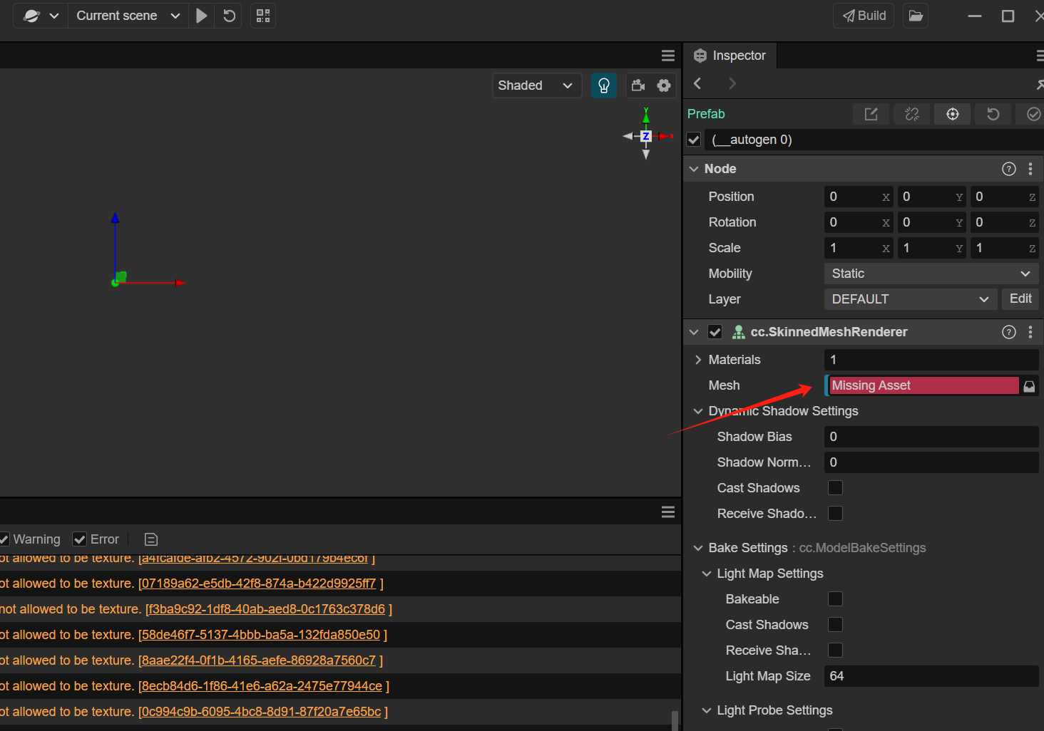Open the Node section three-dot menu
The height and width of the screenshot is (731, 1044).
1030,169
